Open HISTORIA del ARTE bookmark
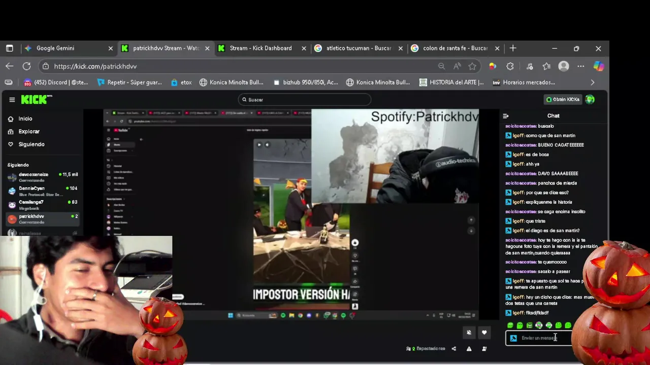 point(451,82)
